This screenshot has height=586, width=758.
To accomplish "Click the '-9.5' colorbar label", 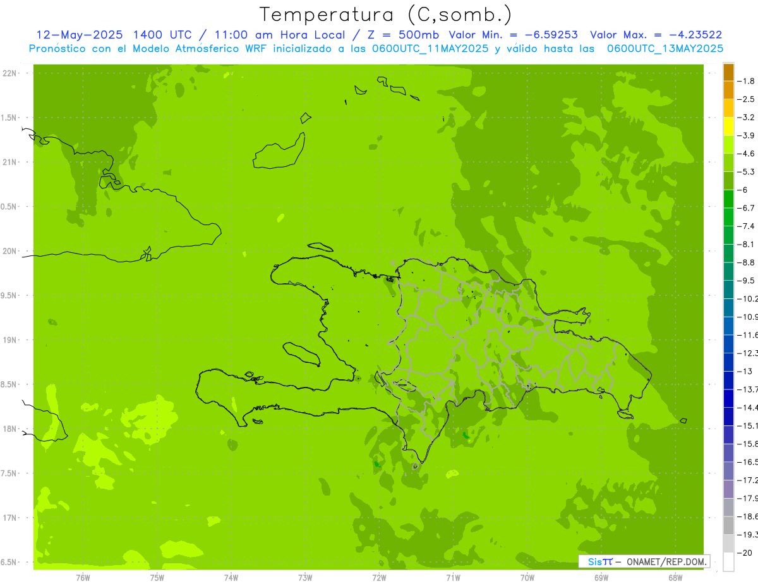I will pyautogui.click(x=747, y=281).
